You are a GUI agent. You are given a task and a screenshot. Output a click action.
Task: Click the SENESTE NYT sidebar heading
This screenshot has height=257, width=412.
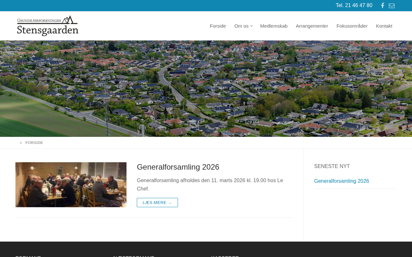(x=332, y=166)
